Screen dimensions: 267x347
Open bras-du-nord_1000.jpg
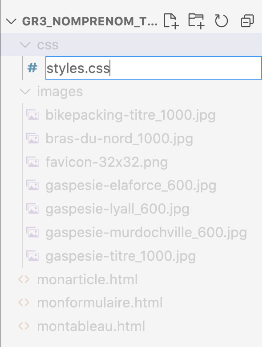(119, 139)
